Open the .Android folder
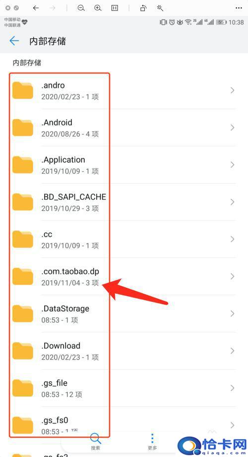The height and width of the screenshot is (457, 248). point(124,128)
